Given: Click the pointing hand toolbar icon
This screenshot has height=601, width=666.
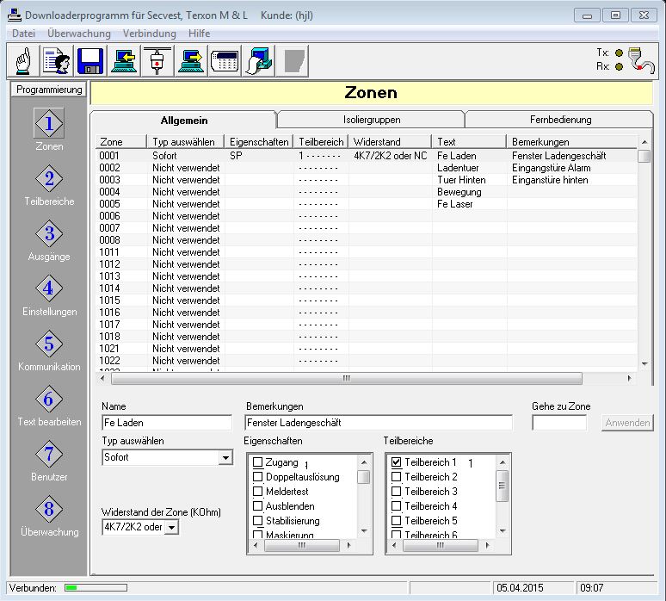Looking at the screenshot, I should (23, 60).
